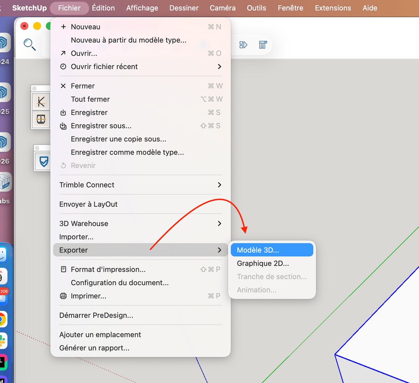Open the Édition menu
The width and height of the screenshot is (419, 383).
click(x=103, y=8)
